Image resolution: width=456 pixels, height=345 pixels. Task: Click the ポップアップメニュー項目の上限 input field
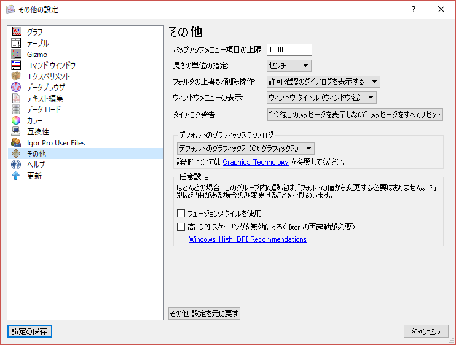[289, 50]
